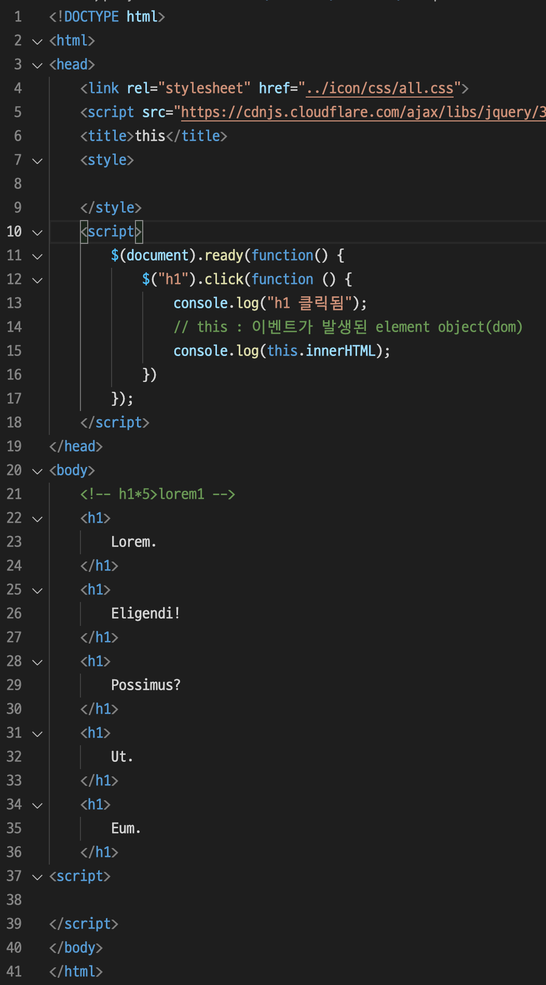Click 'innerHTML' on line 15
Screen dimensions: 546x985
coord(340,351)
